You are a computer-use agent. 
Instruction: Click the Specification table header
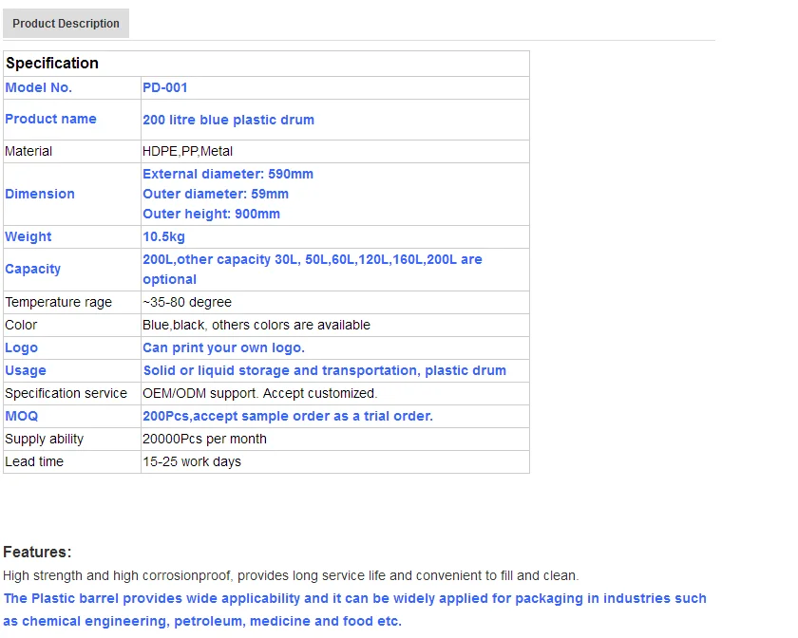(x=52, y=64)
